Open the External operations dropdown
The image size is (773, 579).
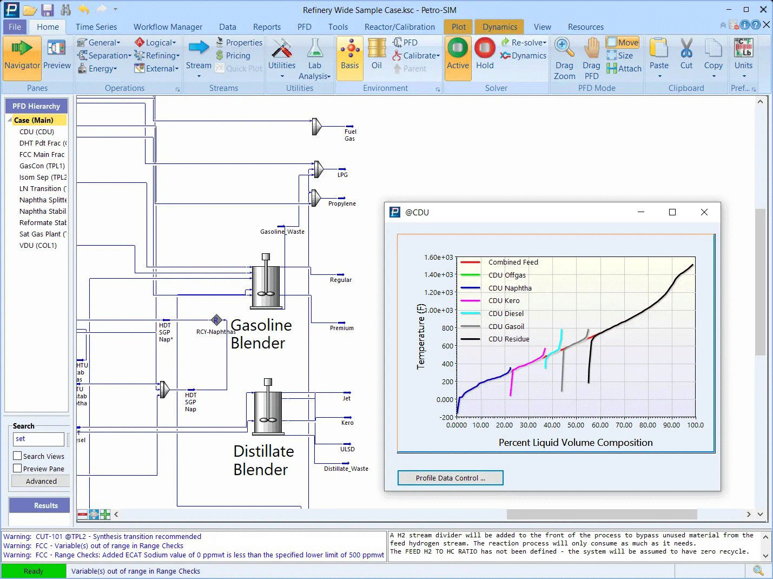[156, 68]
